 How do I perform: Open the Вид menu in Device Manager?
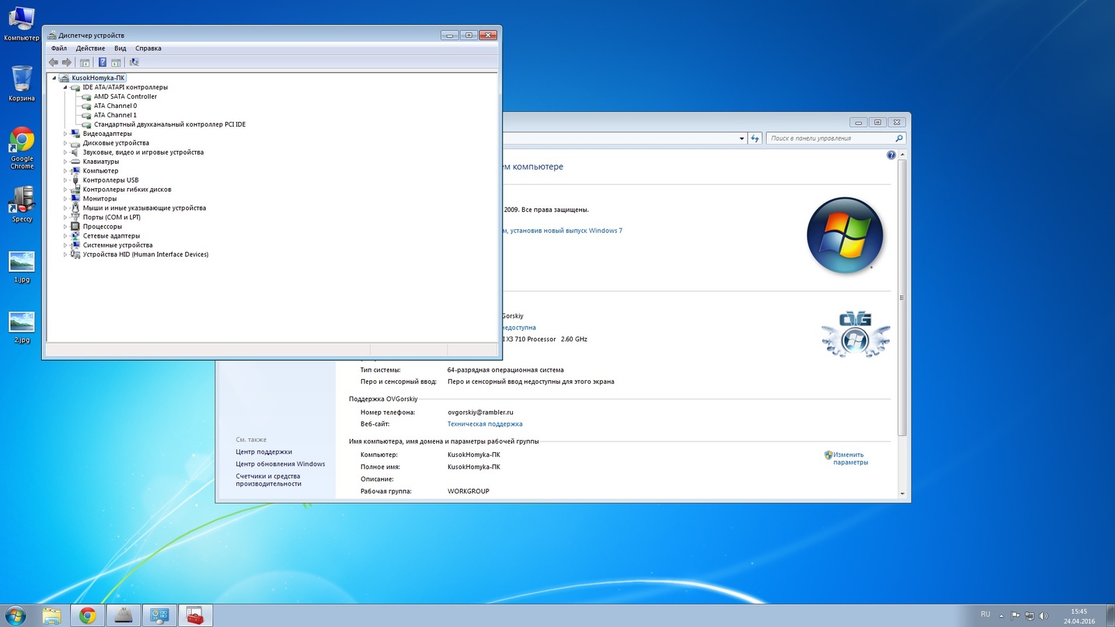[120, 49]
